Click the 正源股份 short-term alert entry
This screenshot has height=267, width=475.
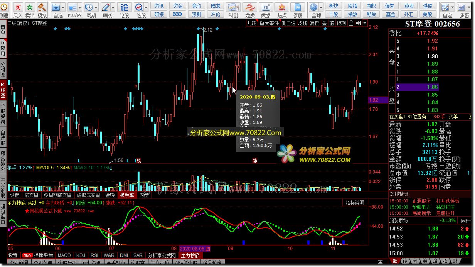tap(422, 201)
